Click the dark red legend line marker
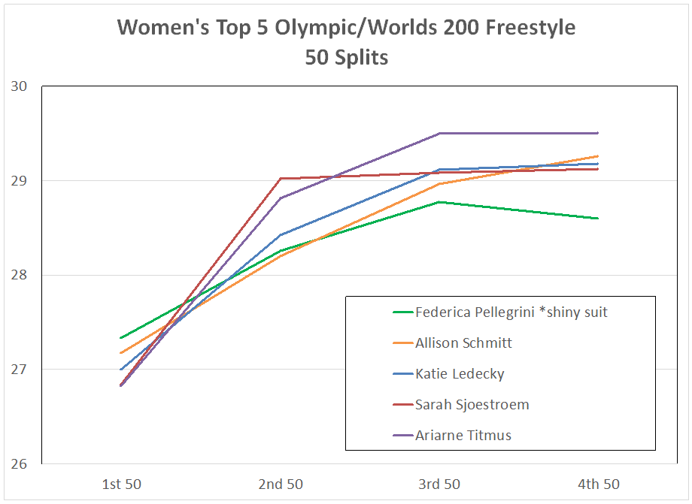This screenshot has height=504, width=692. [402, 405]
